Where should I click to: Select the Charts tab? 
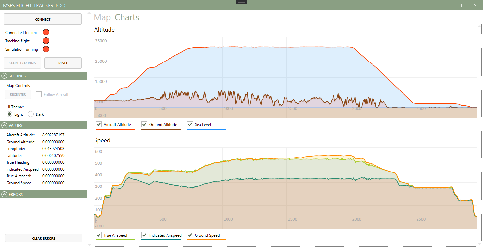coord(127,17)
